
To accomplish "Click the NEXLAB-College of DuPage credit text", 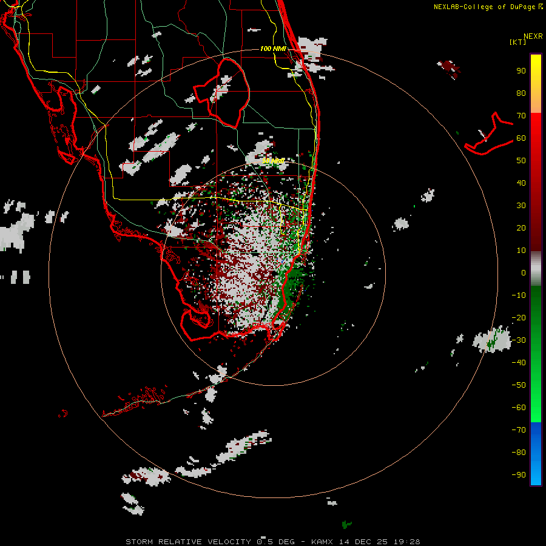I will [485, 7].
